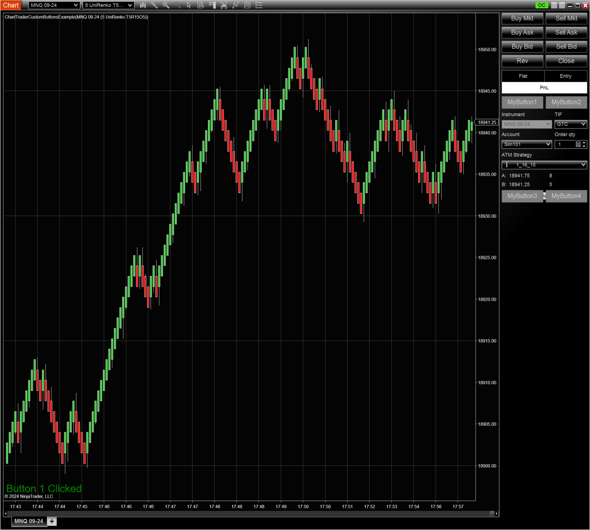The height and width of the screenshot is (530, 590).
Task: Click MyButton2
Action: pyautogui.click(x=567, y=102)
